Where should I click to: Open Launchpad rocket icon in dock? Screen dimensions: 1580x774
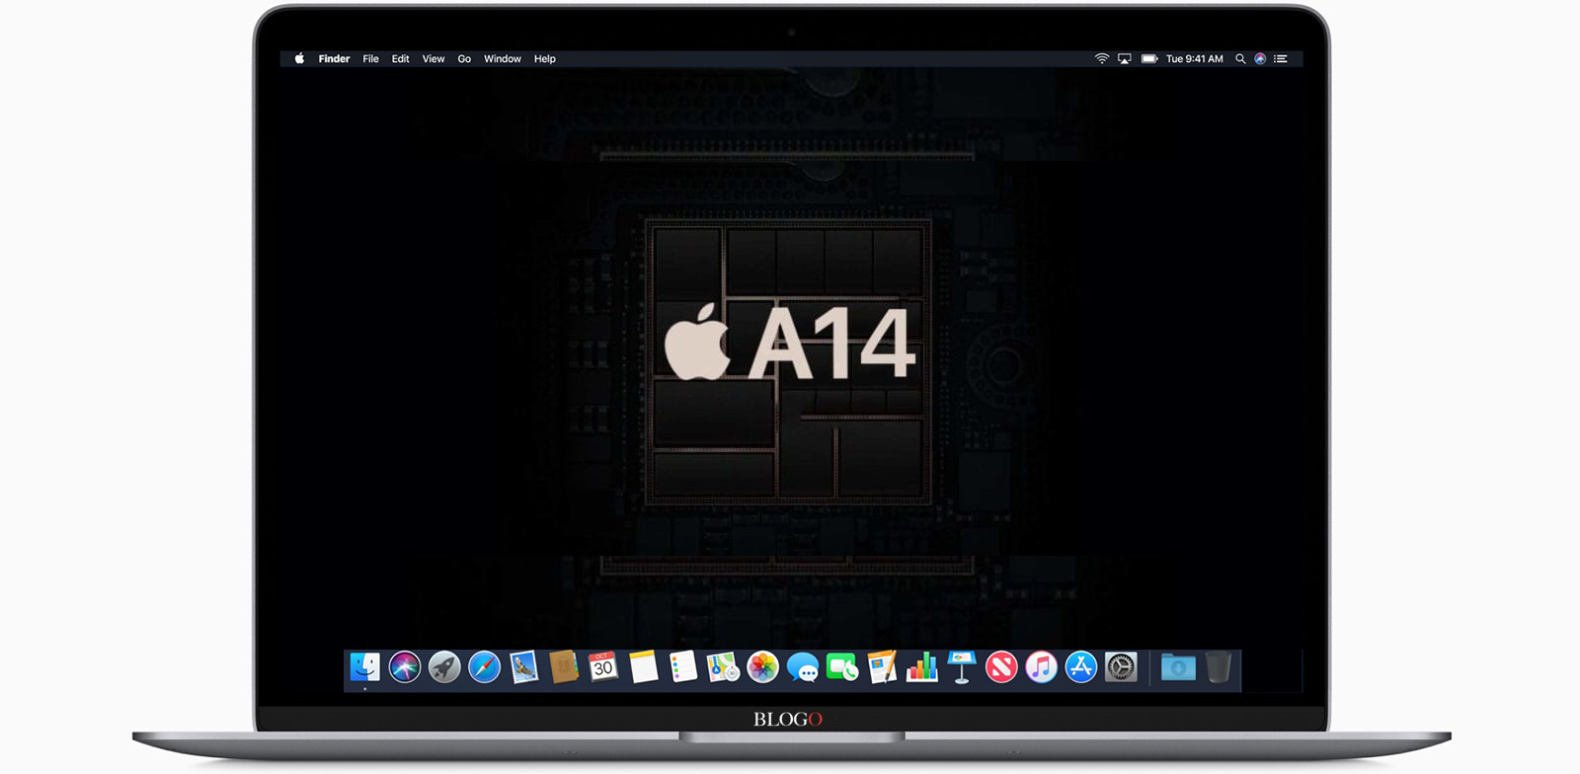tap(444, 668)
